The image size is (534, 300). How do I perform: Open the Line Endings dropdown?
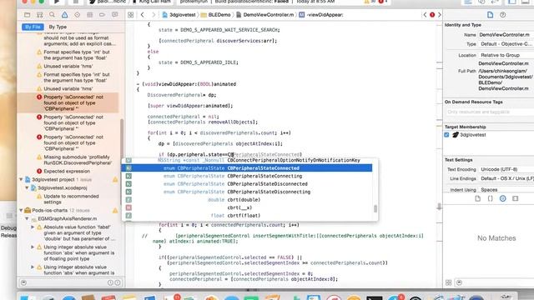click(x=506, y=178)
